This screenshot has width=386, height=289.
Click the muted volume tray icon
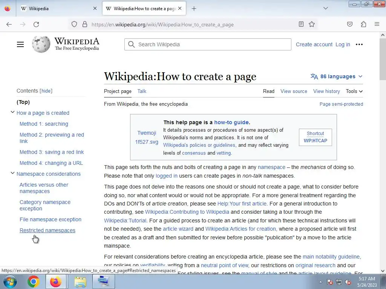coord(348,282)
